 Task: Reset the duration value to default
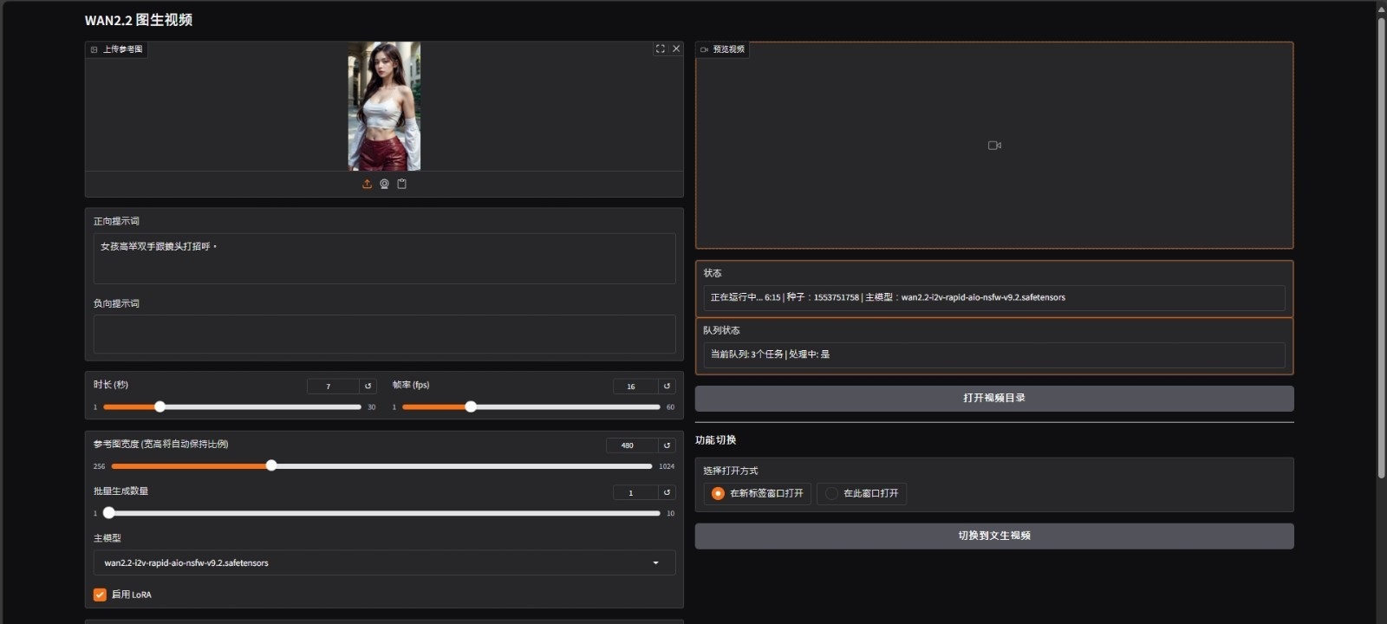pyautogui.click(x=368, y=387)
